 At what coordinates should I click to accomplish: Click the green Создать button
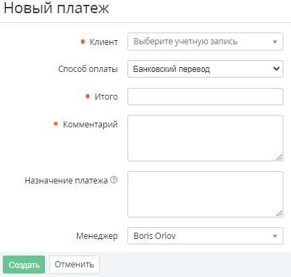(24, 265)
